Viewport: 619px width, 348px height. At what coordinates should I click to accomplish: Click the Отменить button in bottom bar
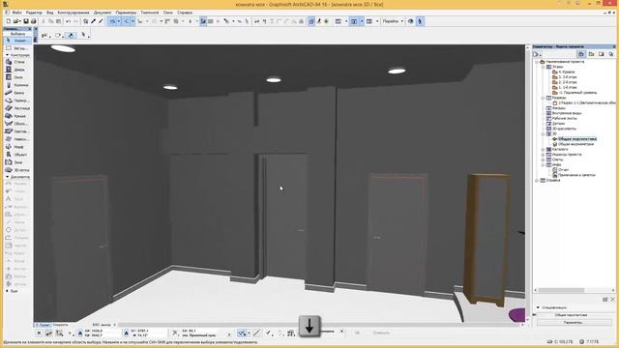[x=381, y=333]
